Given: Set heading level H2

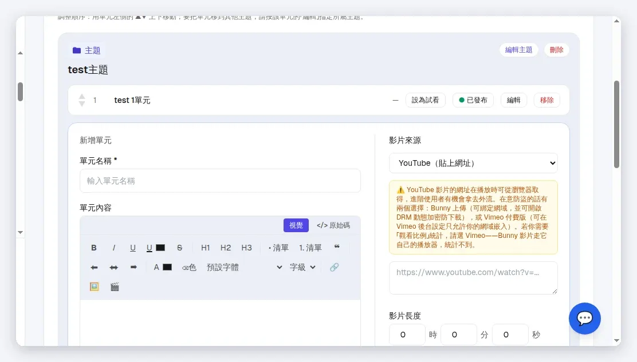Looking at the screenshot, I should [226, 248].
